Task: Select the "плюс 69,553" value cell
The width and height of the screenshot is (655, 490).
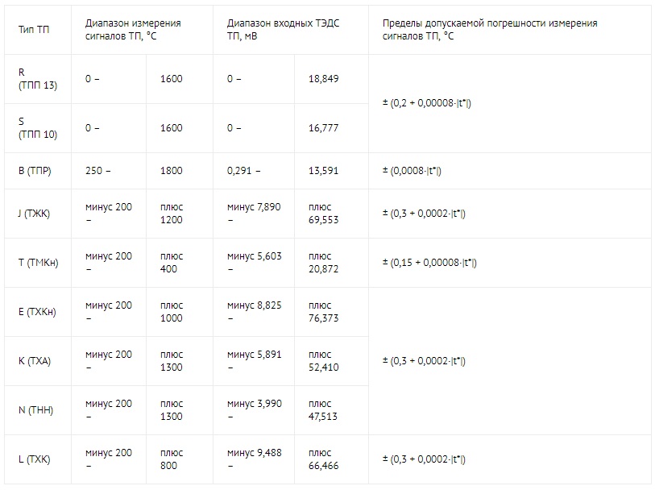Action: pyautogui.click(x=324, y=214)
